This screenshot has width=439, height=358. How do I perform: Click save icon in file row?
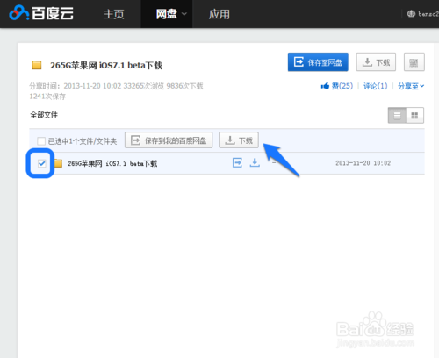coord(237,162)
